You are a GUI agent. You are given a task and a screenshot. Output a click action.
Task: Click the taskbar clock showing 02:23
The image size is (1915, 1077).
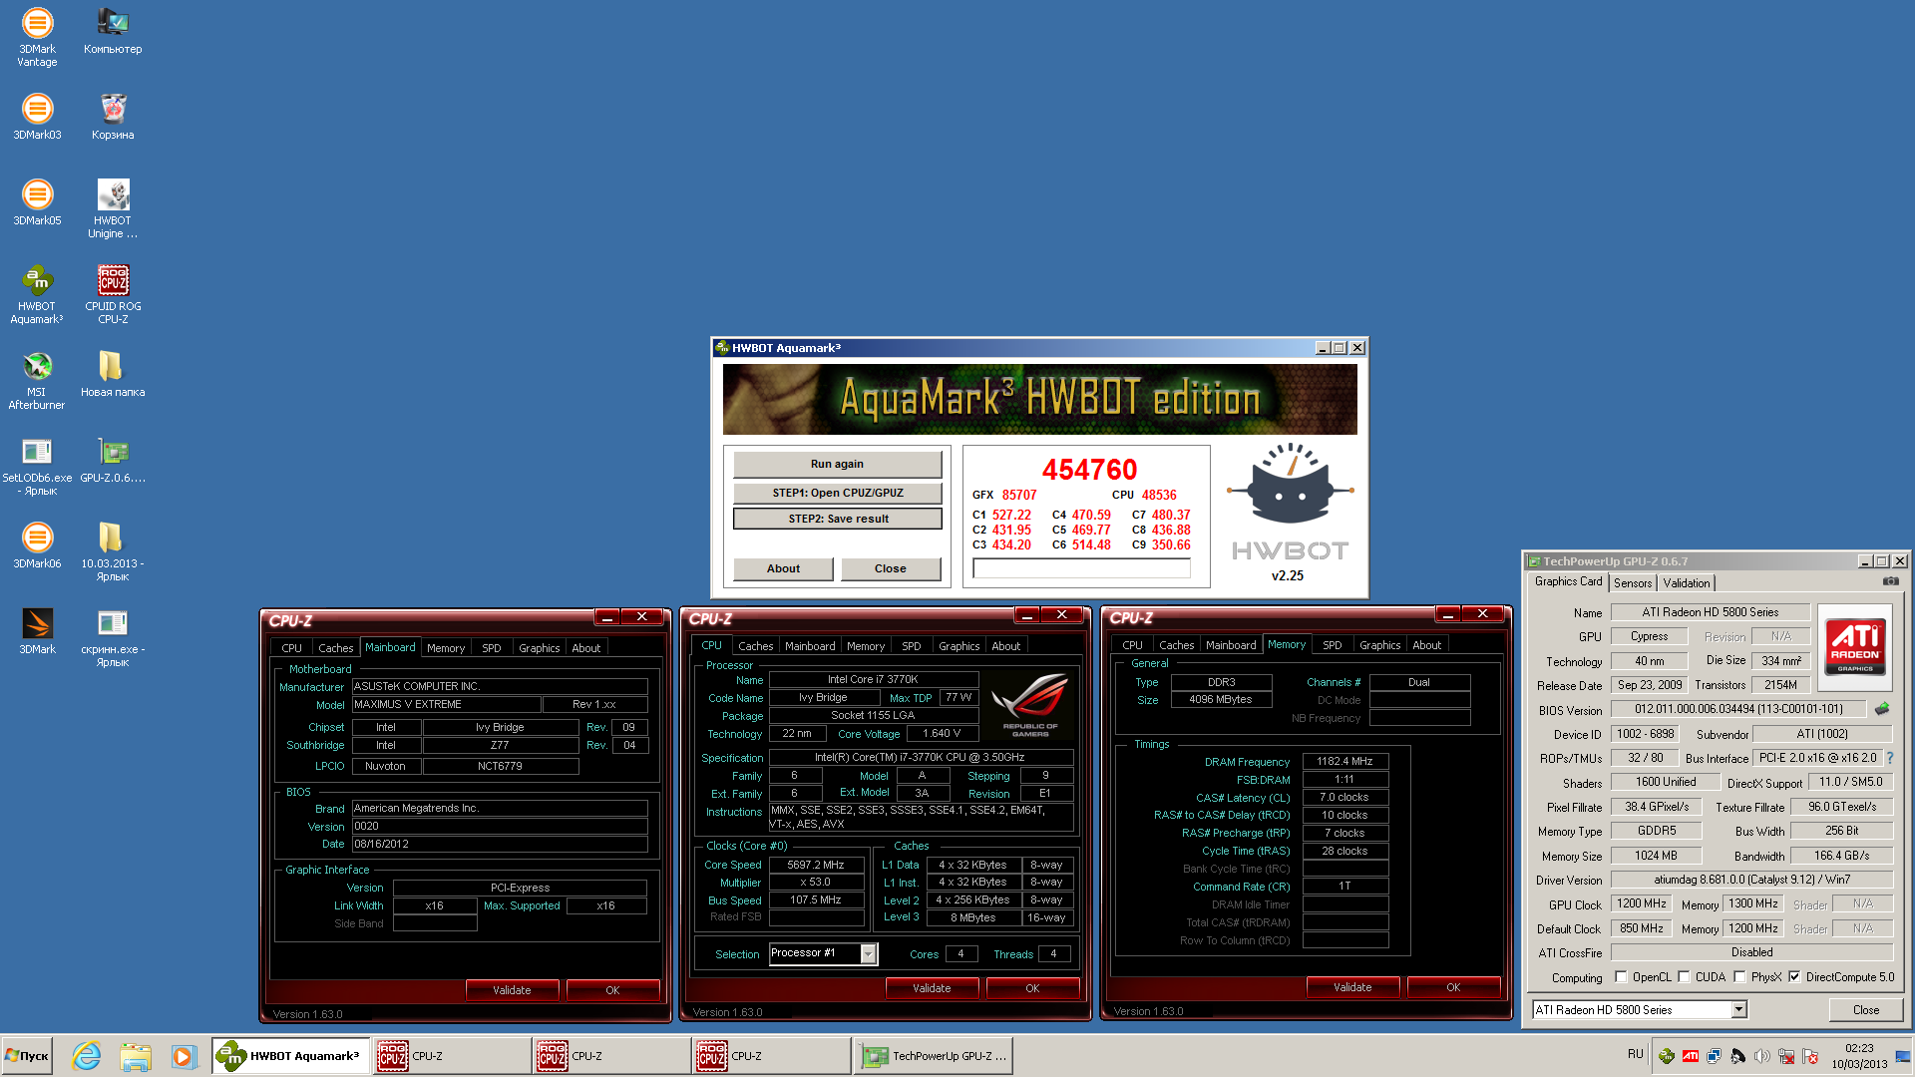(1859, 1056)
